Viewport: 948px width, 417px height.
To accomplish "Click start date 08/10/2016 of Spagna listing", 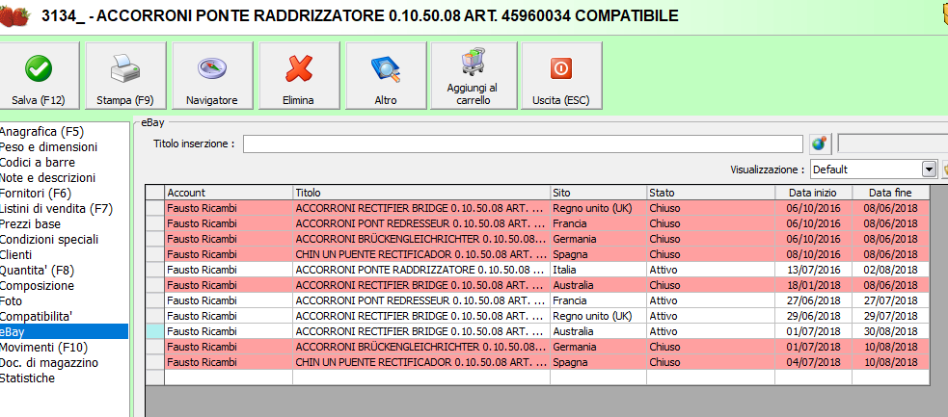I will pyautogui.click(x=813, y=254).
